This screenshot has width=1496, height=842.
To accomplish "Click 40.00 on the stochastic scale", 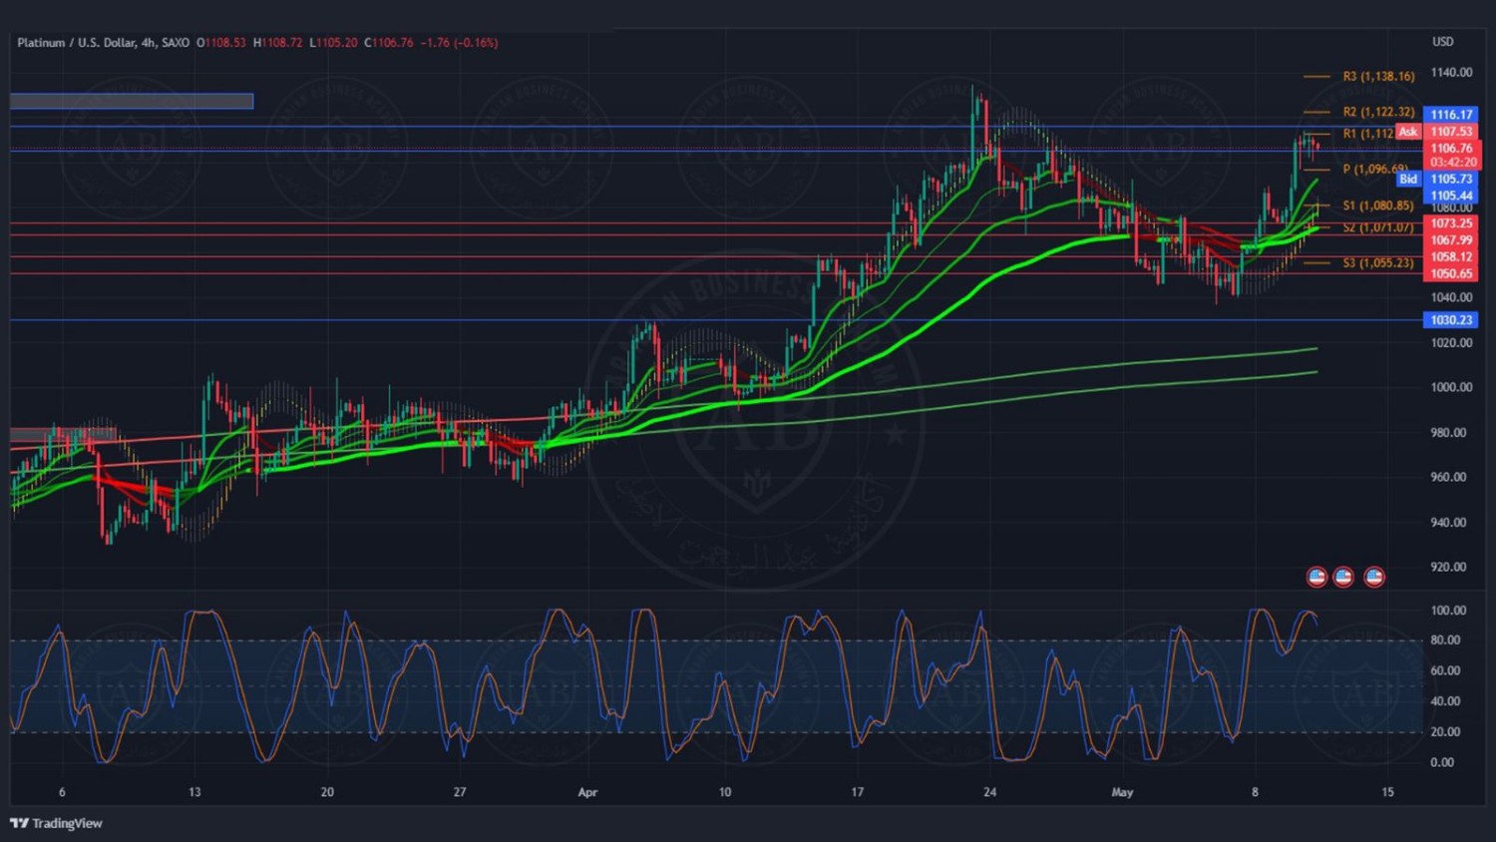I will [x=1445, y=701].
